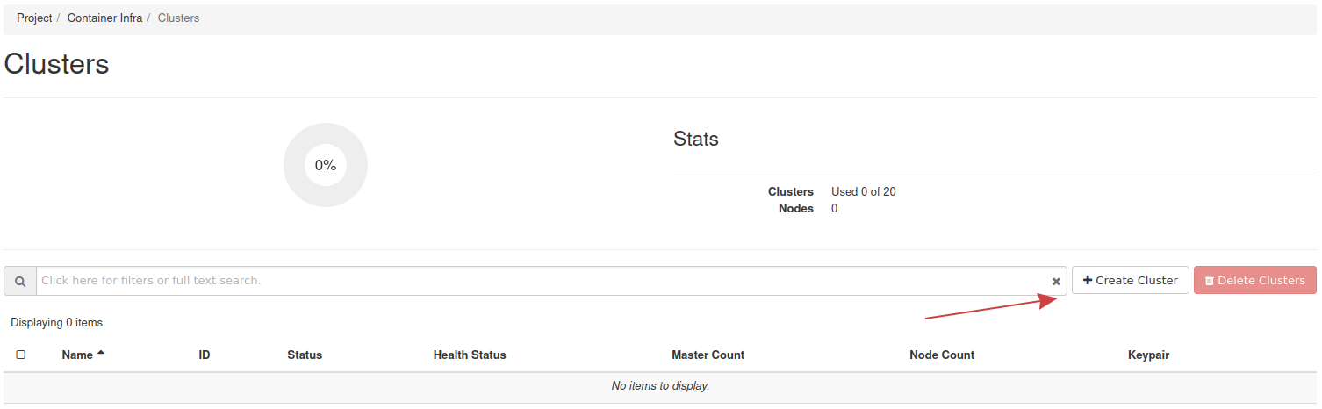Go to Project in the breadcrumb
1322x409 pixels.
pyautogui.click(x=34, y=18)
